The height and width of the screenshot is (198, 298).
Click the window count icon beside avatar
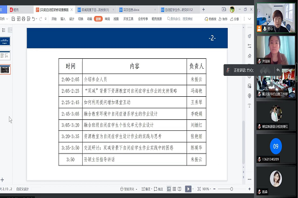tap(224, 9)
